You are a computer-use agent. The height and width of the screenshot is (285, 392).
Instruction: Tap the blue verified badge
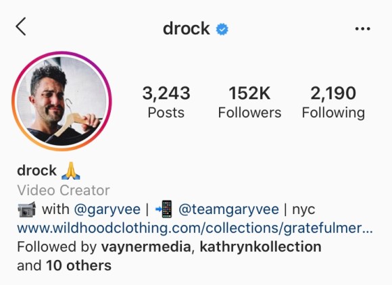[x=222, y=29]
